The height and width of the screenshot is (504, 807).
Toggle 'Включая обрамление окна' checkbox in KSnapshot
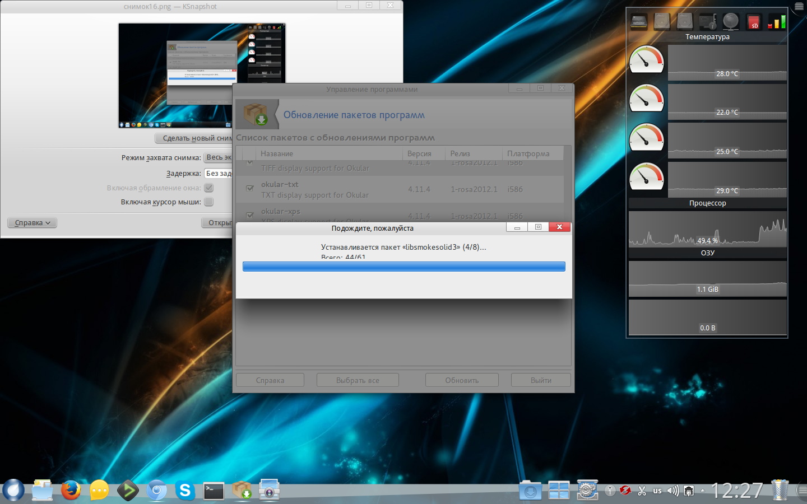click(209, 188)
